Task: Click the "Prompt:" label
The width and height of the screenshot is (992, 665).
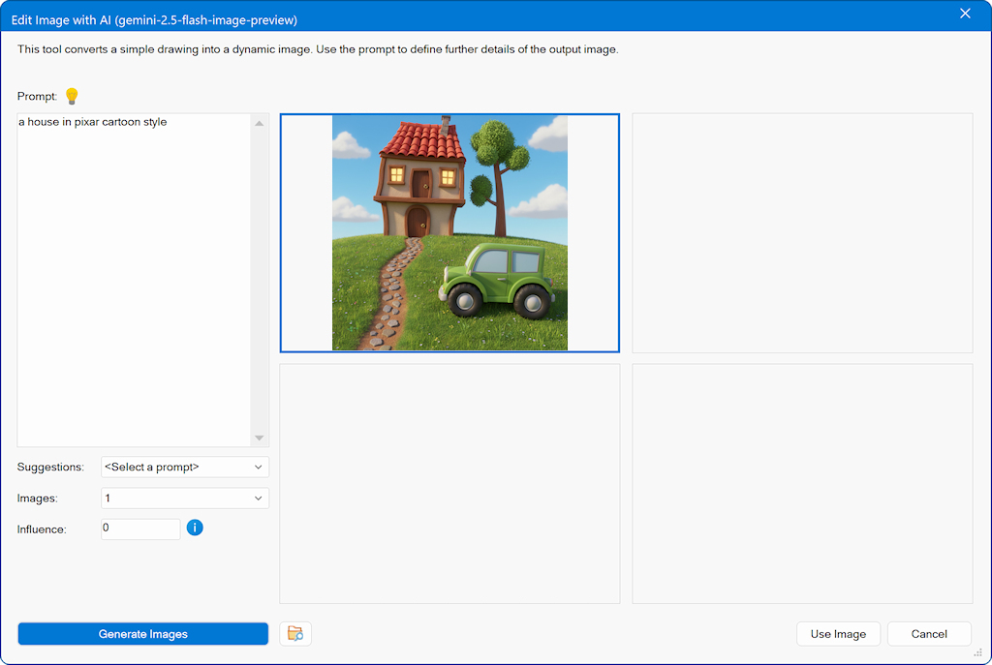Action: [x=37, y=96]
